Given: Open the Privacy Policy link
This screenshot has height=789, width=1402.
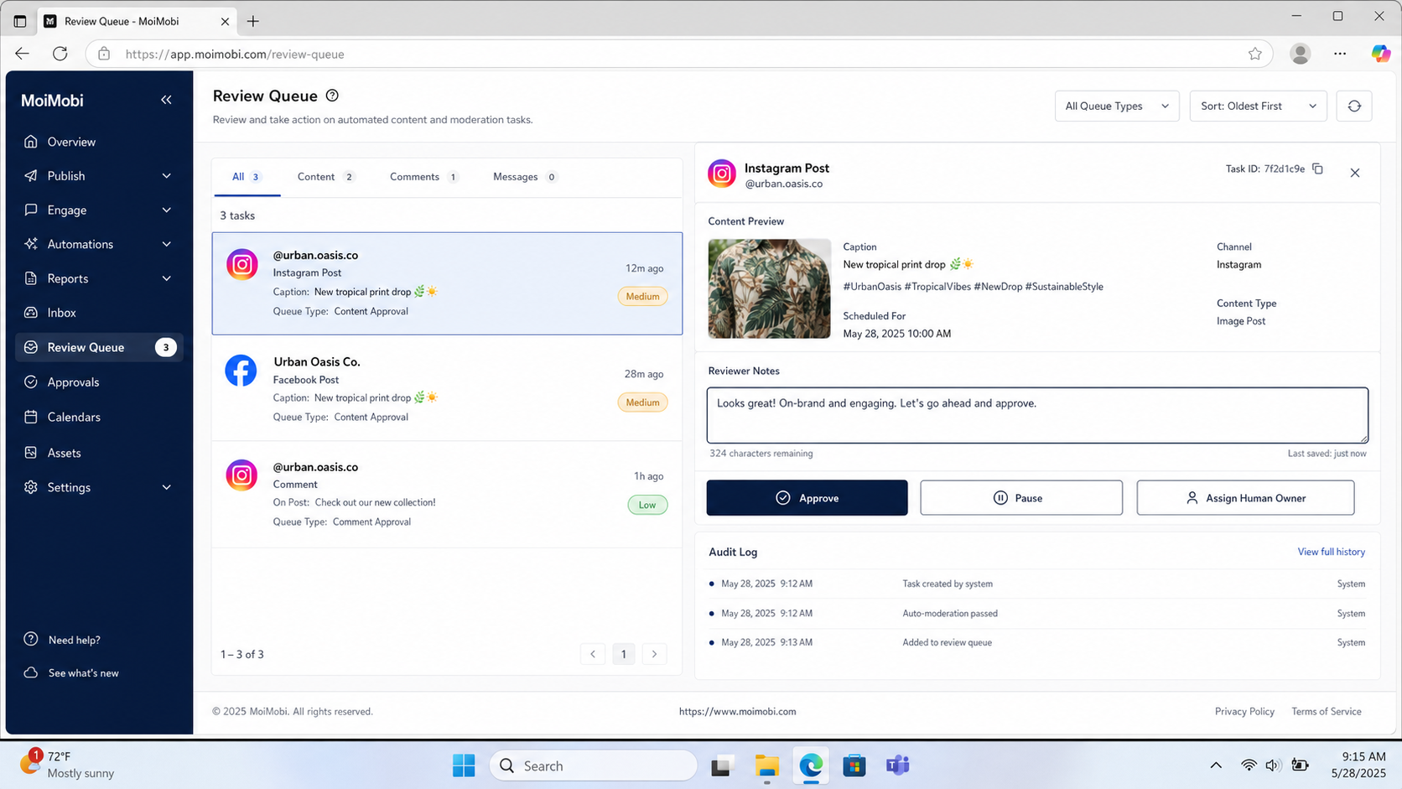Looking at the screenshot, I should [1244, 711].
